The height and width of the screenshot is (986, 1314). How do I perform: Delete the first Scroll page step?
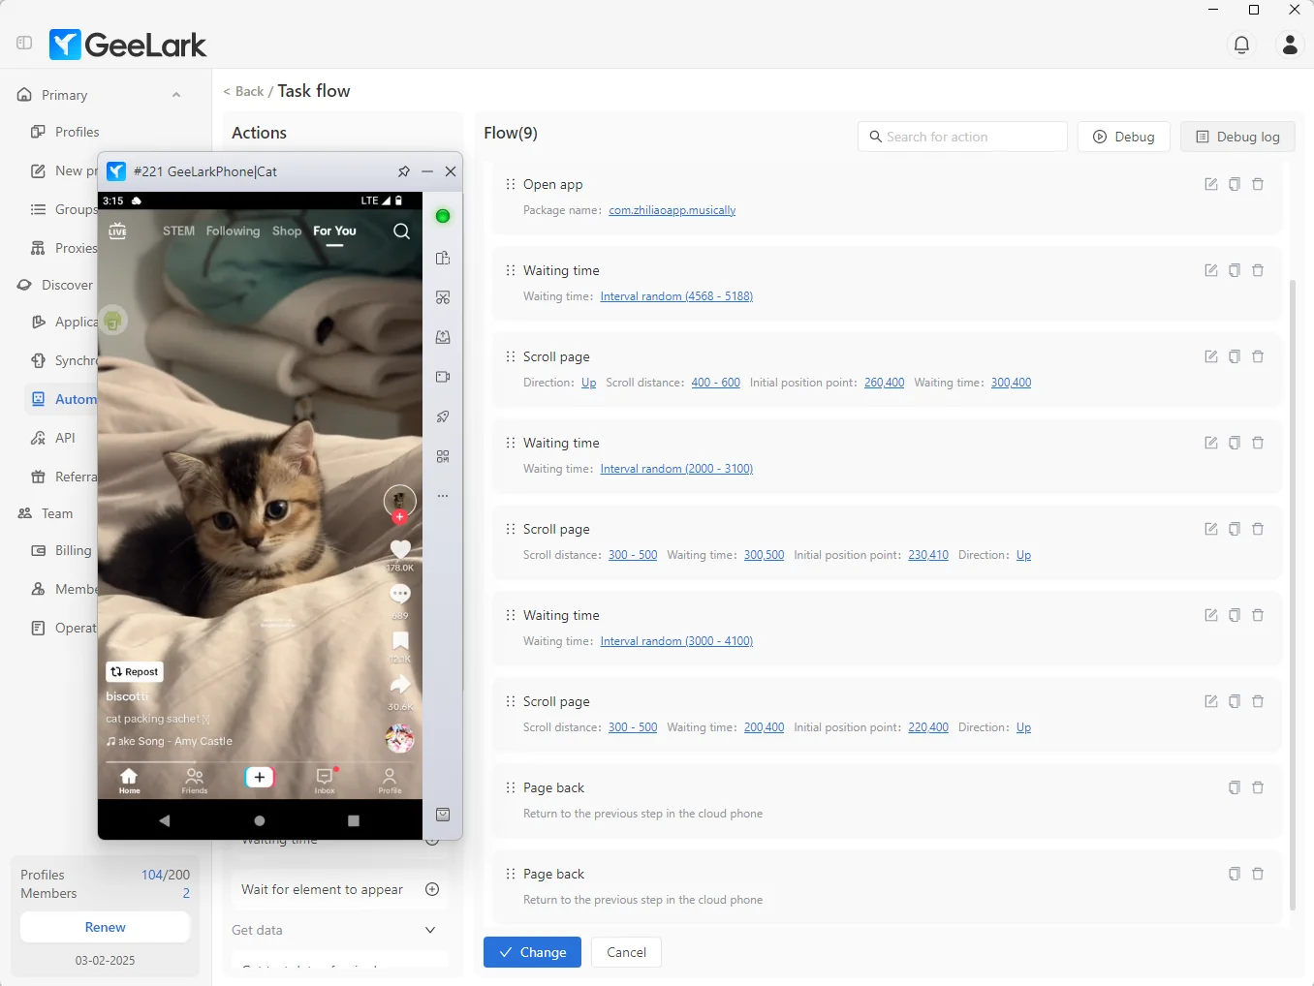pos(1258,356)
